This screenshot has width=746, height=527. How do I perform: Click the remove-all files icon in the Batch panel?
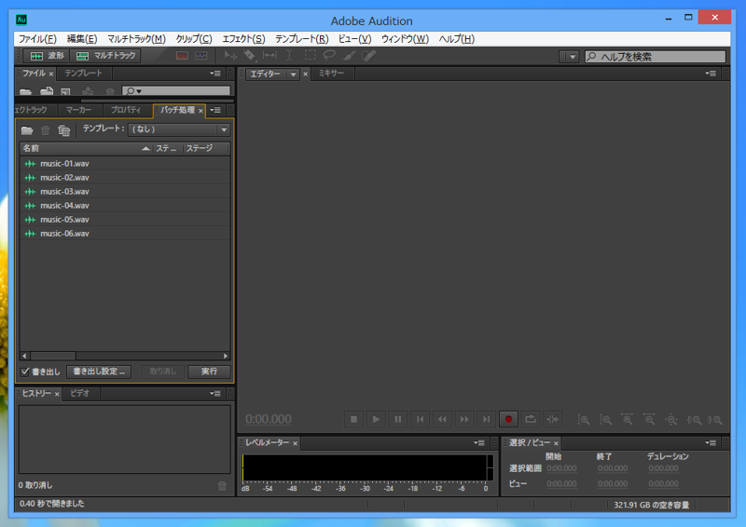coord(63,129)
